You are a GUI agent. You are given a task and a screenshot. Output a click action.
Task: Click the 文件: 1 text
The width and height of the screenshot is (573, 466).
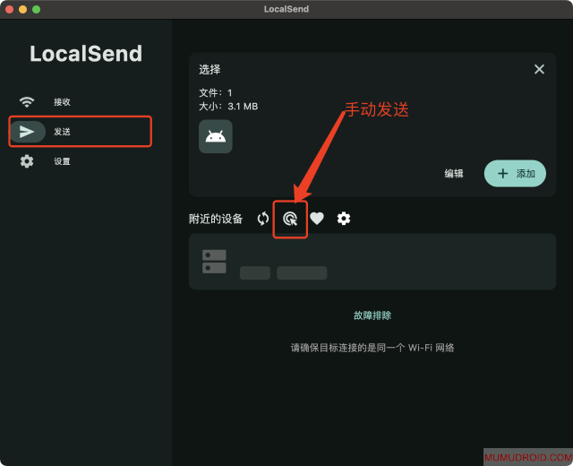tap(216, 92)
